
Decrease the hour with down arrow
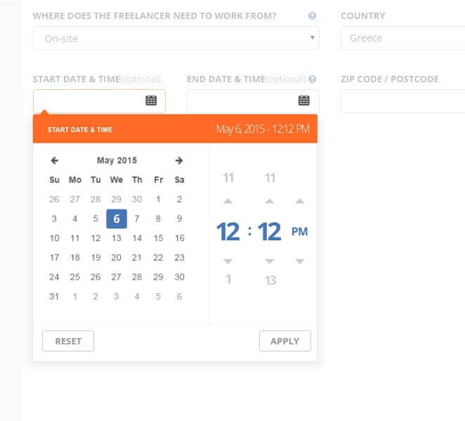(x=228, y=261)
